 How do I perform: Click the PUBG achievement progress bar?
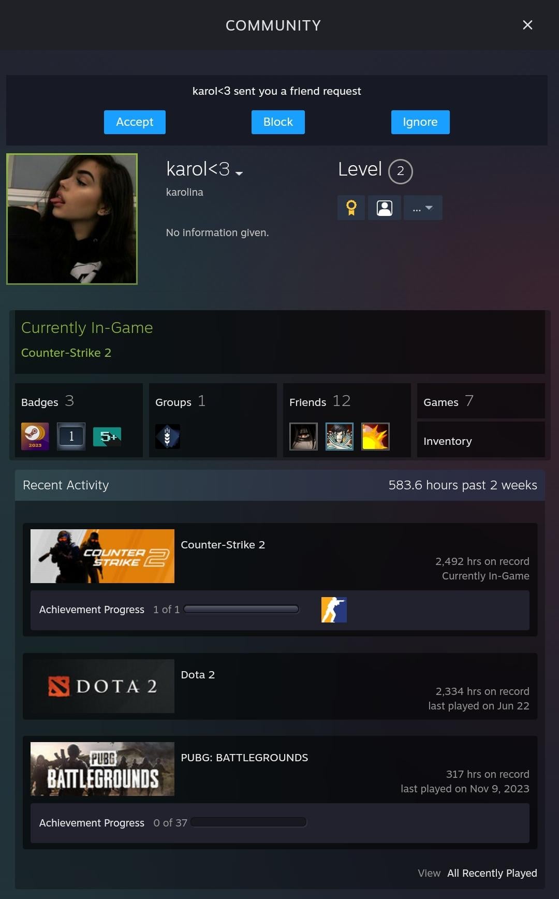(x=248, y=822)
